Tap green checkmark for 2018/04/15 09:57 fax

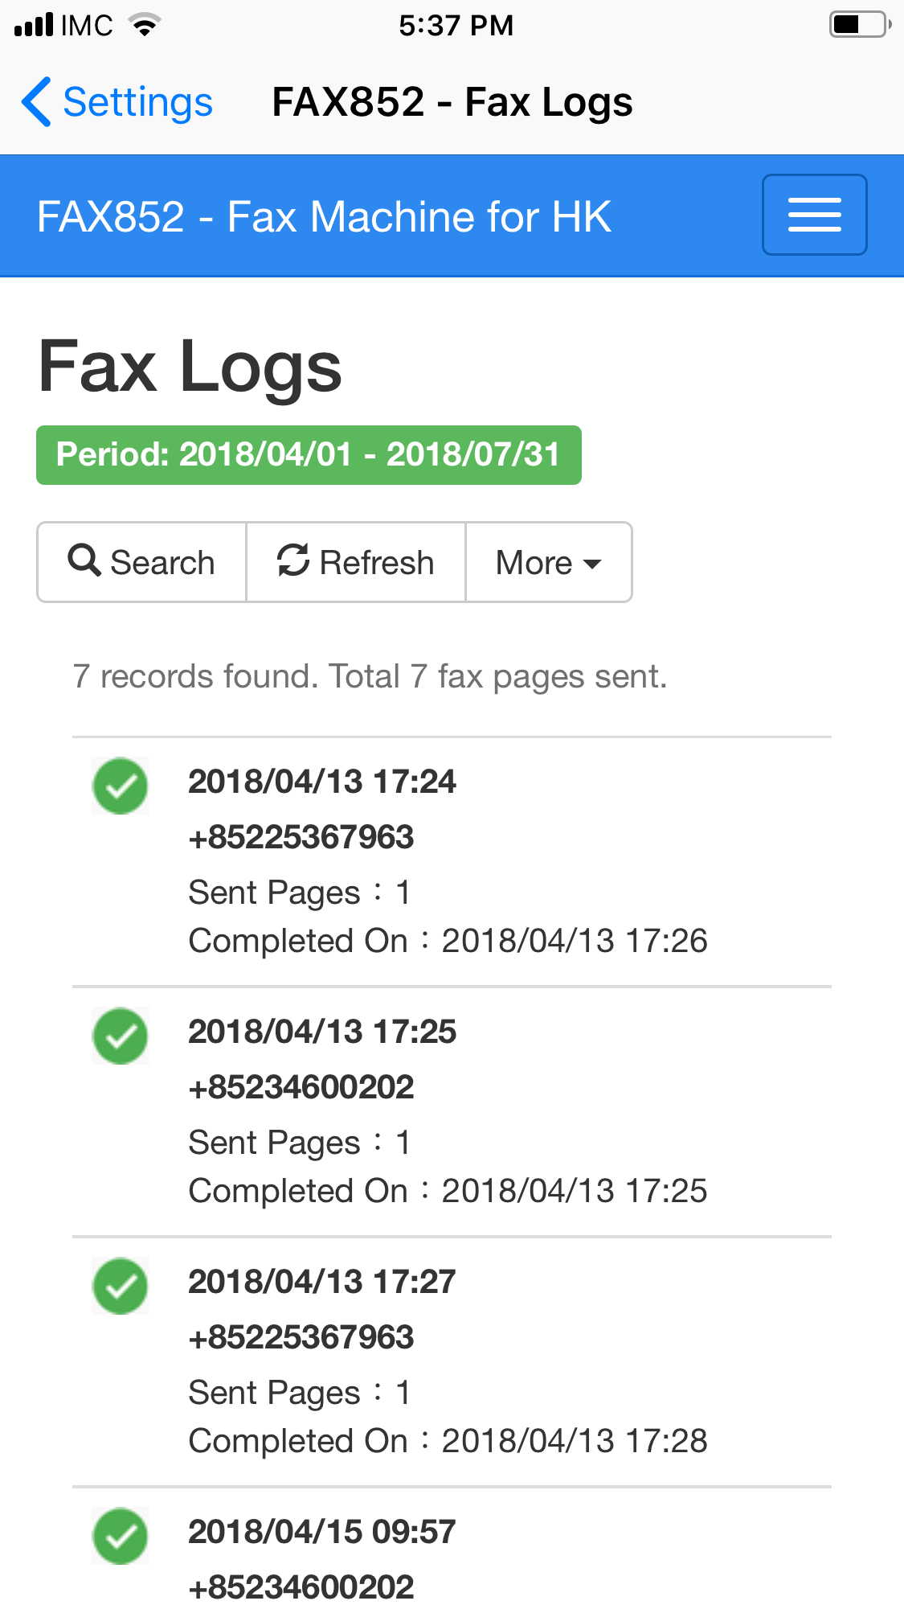pyautogui.click(x=121, y=1536)
